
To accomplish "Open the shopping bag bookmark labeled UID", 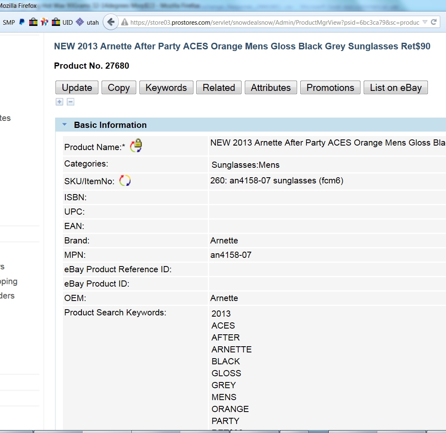I will pos(56,22).
